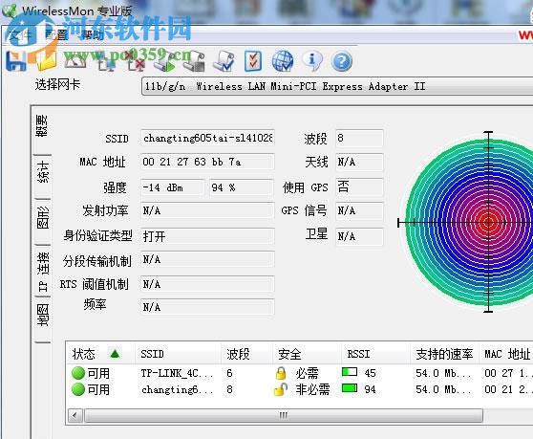Click the closed padlock icon in the TP-LINK row
The image size is (533, 439).
click(281, 373)
